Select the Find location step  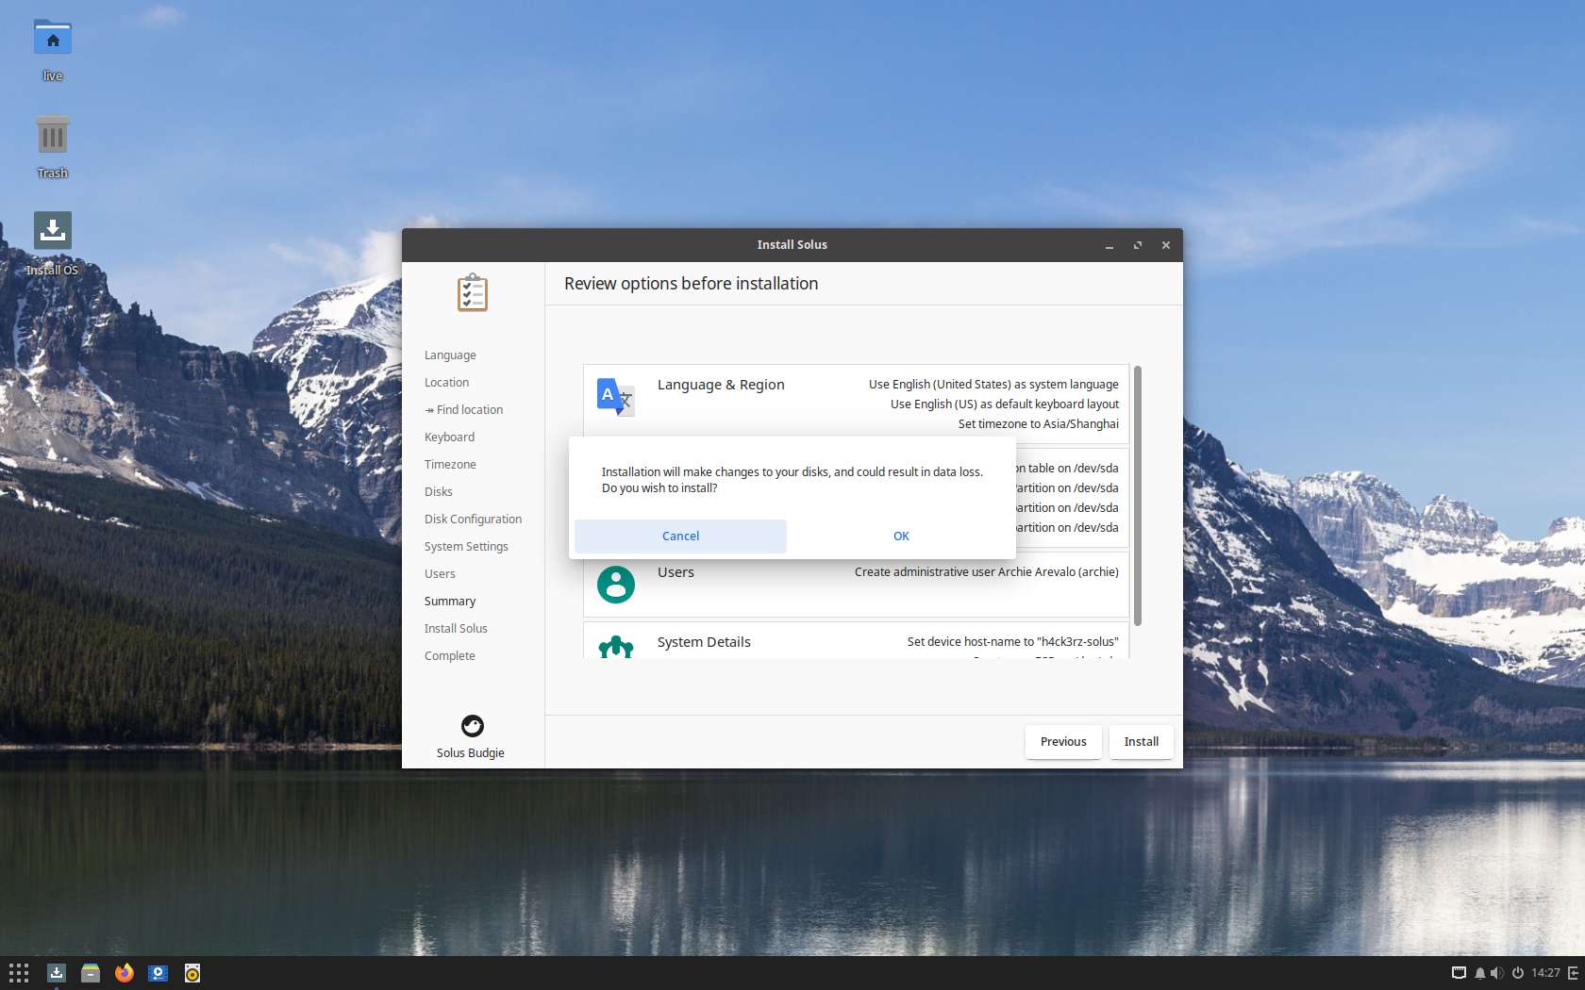point(464,410)
